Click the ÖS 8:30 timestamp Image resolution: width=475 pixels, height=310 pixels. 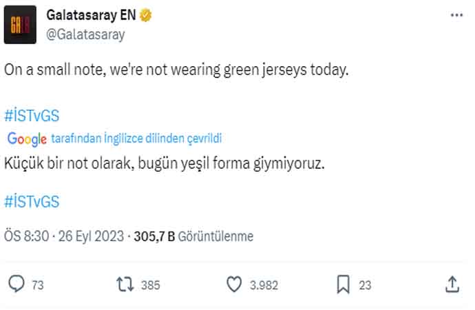tap(26, 237)
